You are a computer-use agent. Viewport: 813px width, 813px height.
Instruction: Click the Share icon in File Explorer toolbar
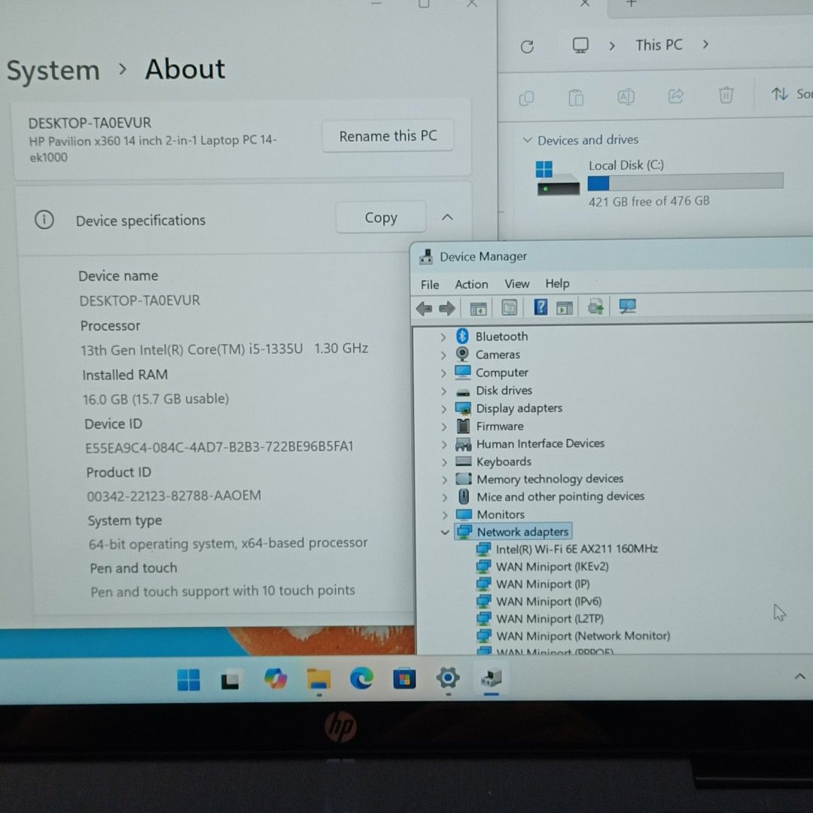point(675,96)
